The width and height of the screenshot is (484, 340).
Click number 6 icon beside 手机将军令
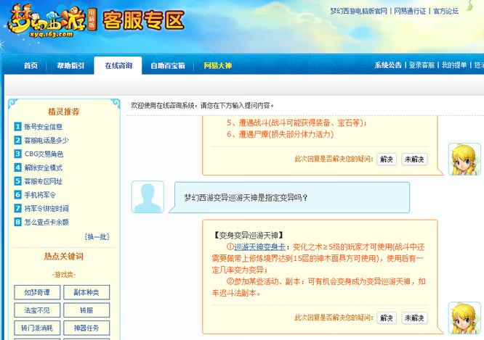pyautogui.click(x=18, y=194)
